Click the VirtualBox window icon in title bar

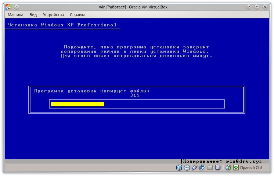point(8,7)
